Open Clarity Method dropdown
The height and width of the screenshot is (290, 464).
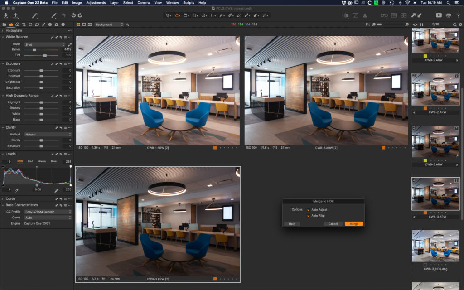48,134
